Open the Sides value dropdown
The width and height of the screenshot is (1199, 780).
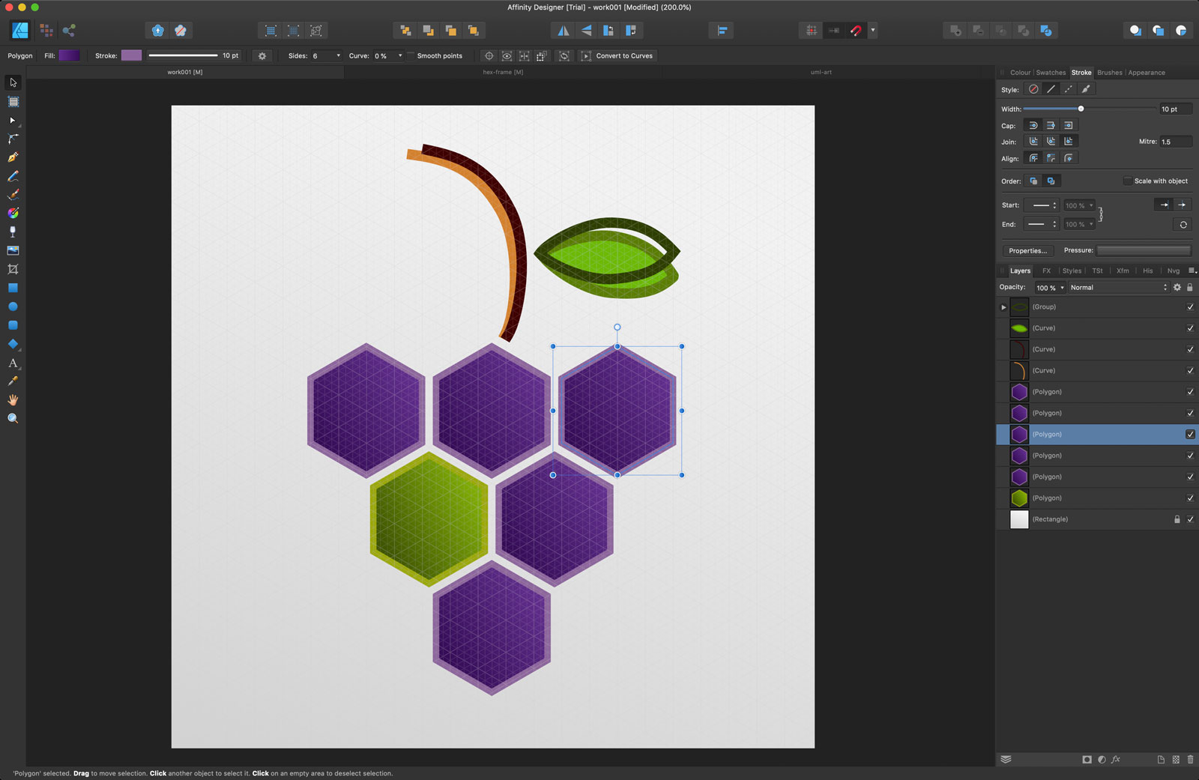pos(338,56)
